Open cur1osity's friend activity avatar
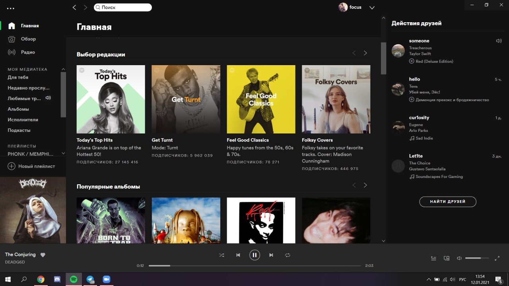This screenshot has height=286, width=509. coord(398,128)
